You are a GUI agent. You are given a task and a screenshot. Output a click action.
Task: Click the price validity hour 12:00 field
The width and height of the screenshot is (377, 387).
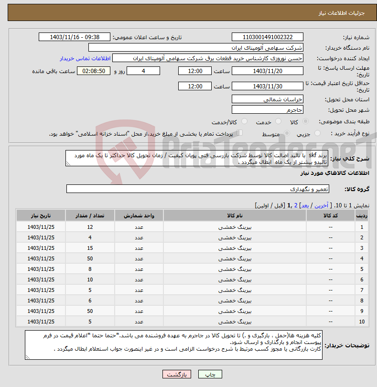195,86
